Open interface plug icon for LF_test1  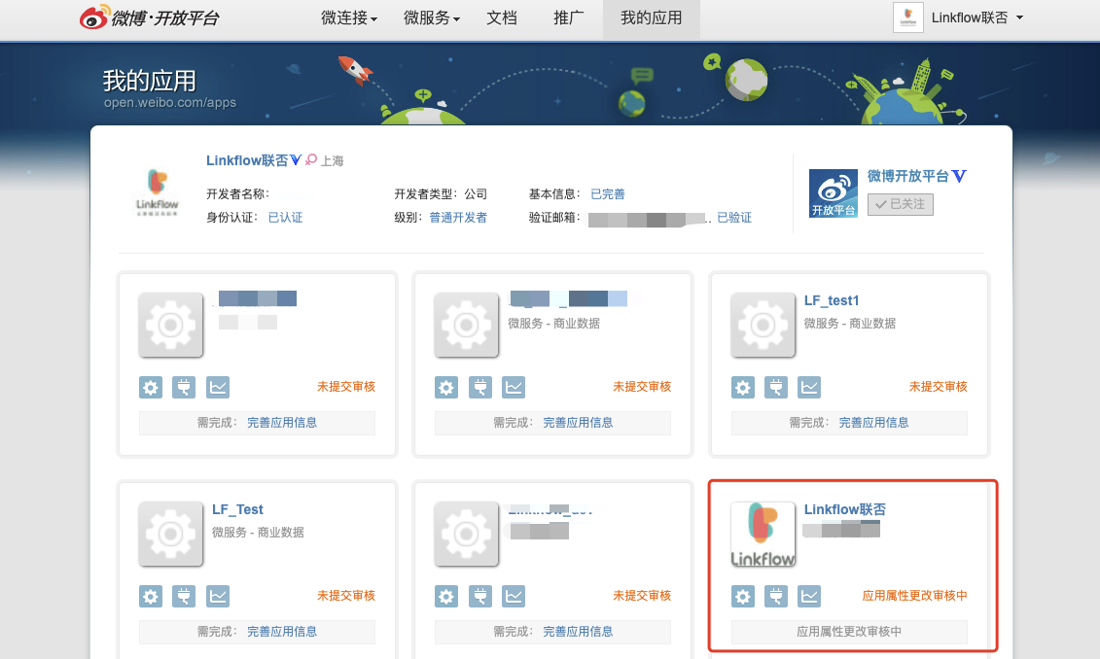point(776,387)
